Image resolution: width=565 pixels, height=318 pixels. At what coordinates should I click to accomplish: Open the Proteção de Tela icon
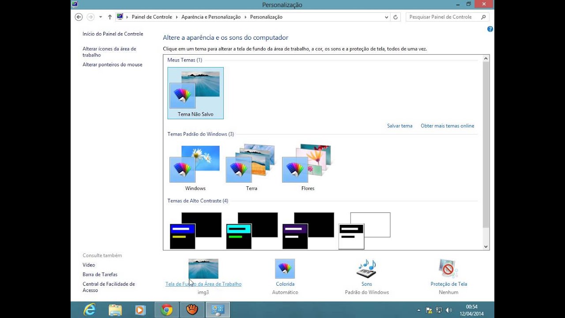click(x=448, y=269)
